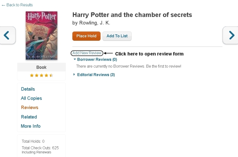Open the Details section in sidebar
Image resolution: width=238 pixels, height=157 pixels.
pyautogui.click(x=28, y=89)
